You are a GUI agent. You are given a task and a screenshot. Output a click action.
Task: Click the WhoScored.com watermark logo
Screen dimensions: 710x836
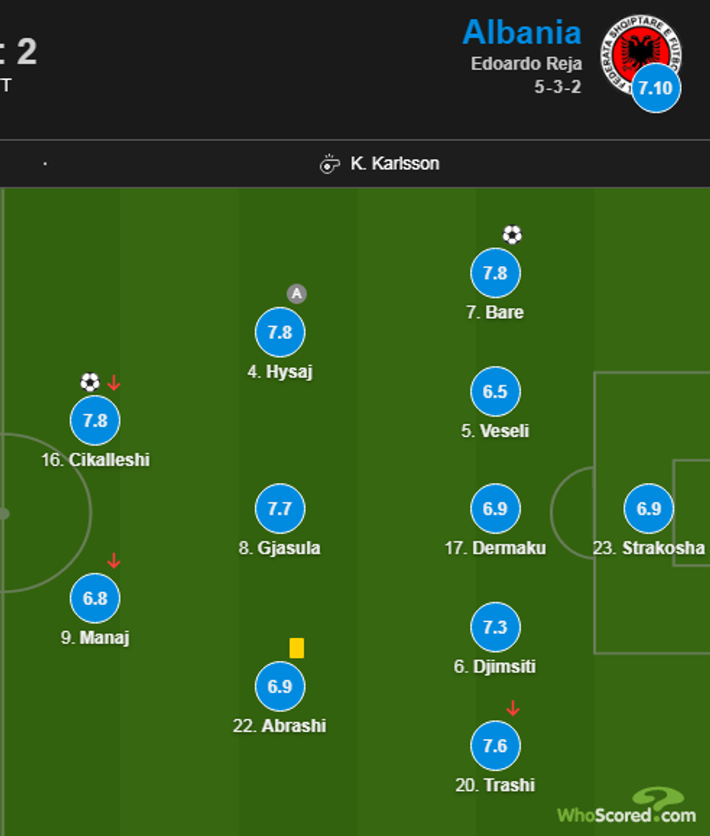coord(627,808)
